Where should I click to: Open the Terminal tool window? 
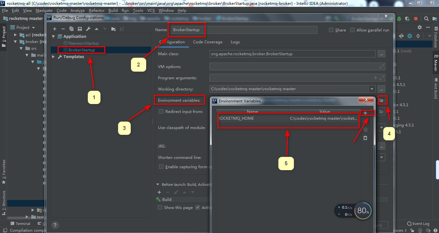pos(20,224)
